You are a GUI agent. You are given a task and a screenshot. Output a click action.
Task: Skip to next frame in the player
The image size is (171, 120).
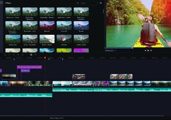coord(151,50)
